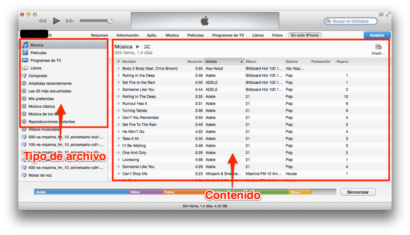This screenshot has width=410, height=235.
Task: Switch to the Música tab
Action: pyautogui.click(x=172, y=35)
